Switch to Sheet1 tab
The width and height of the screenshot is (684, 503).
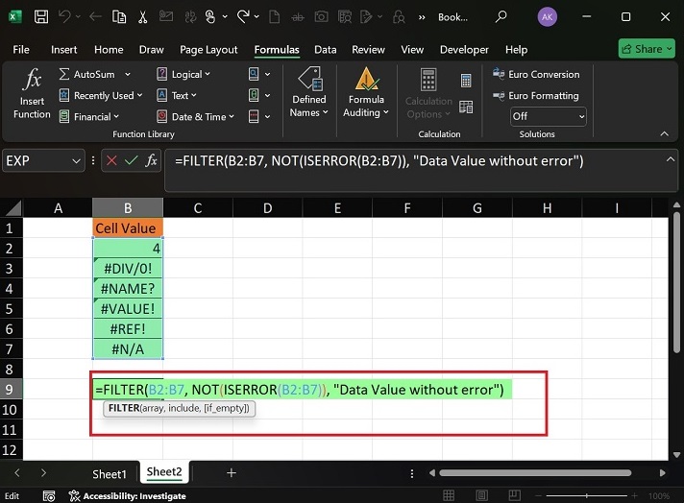(x=110, y=474)
